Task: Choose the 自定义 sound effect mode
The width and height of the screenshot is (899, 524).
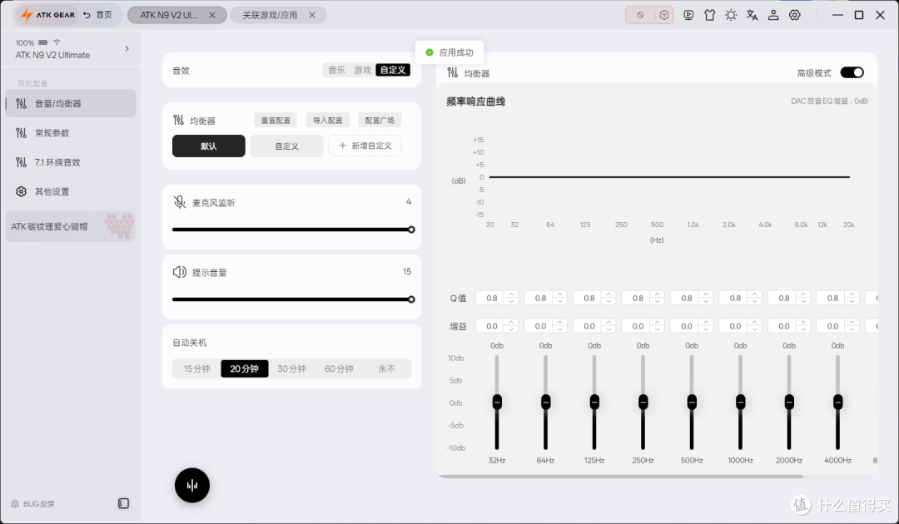Action: pyautogui.click(x=393, y=70)
